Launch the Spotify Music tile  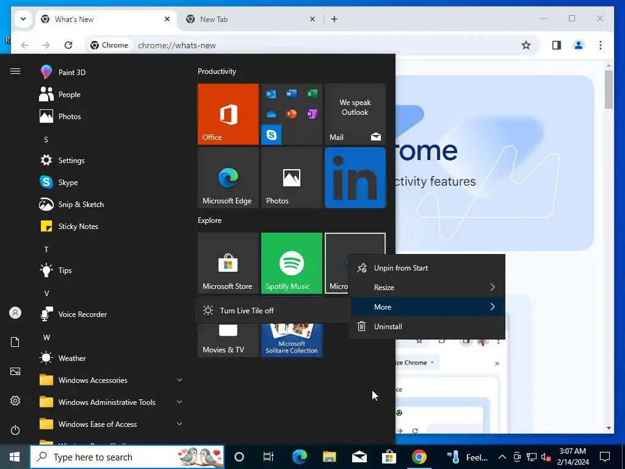click(x=291, y=263)
